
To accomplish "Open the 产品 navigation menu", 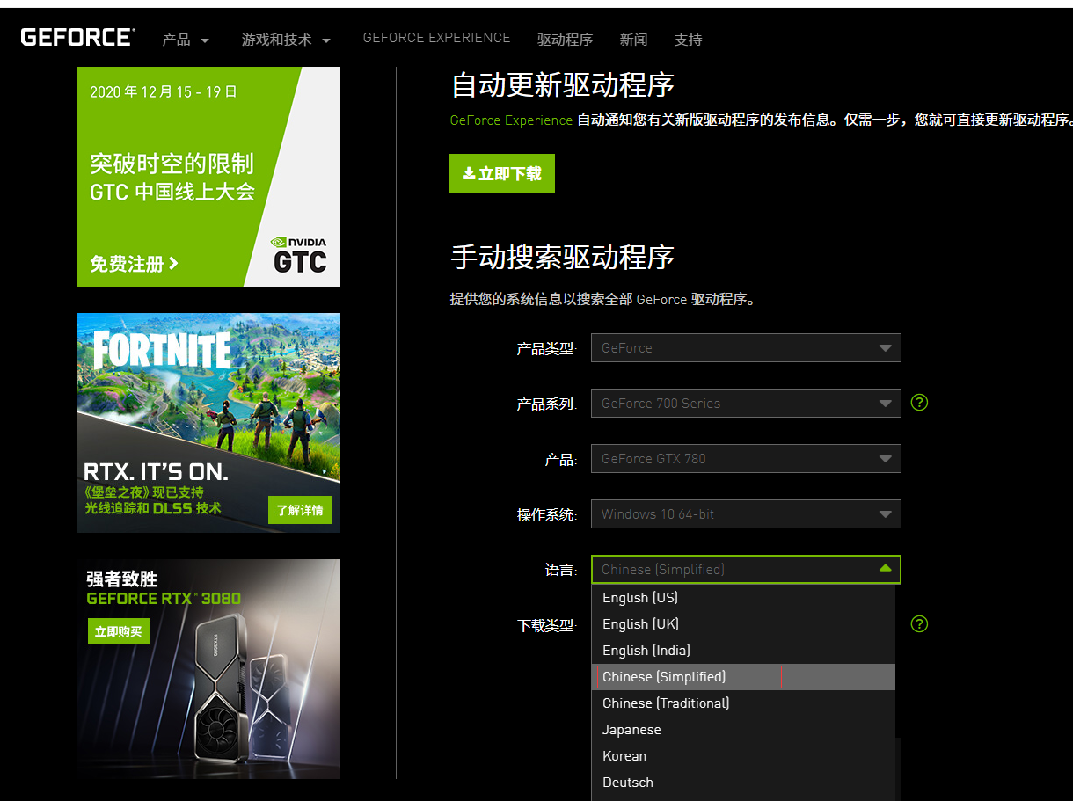I will pyautogui.click(x=186, y=40).
